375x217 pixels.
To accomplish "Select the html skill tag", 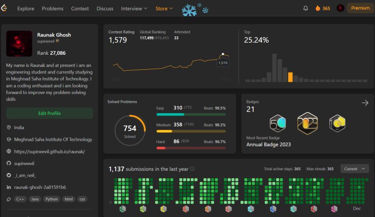I will (x=68, y=199).
